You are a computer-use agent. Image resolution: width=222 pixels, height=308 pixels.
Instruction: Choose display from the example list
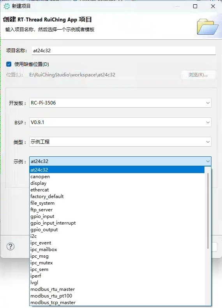[x=117, y=183]
